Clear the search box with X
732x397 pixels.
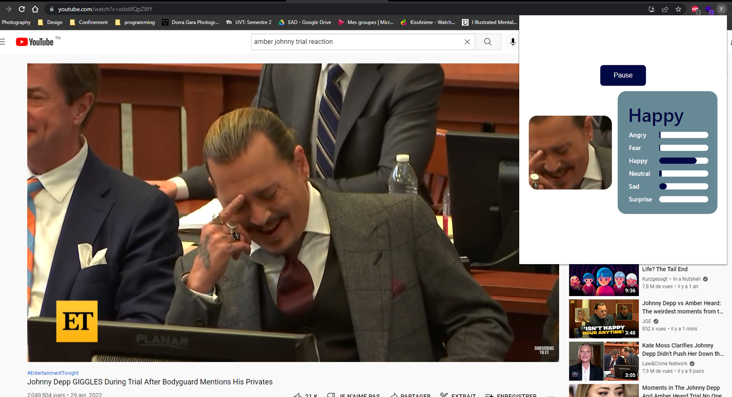point(467,42)
